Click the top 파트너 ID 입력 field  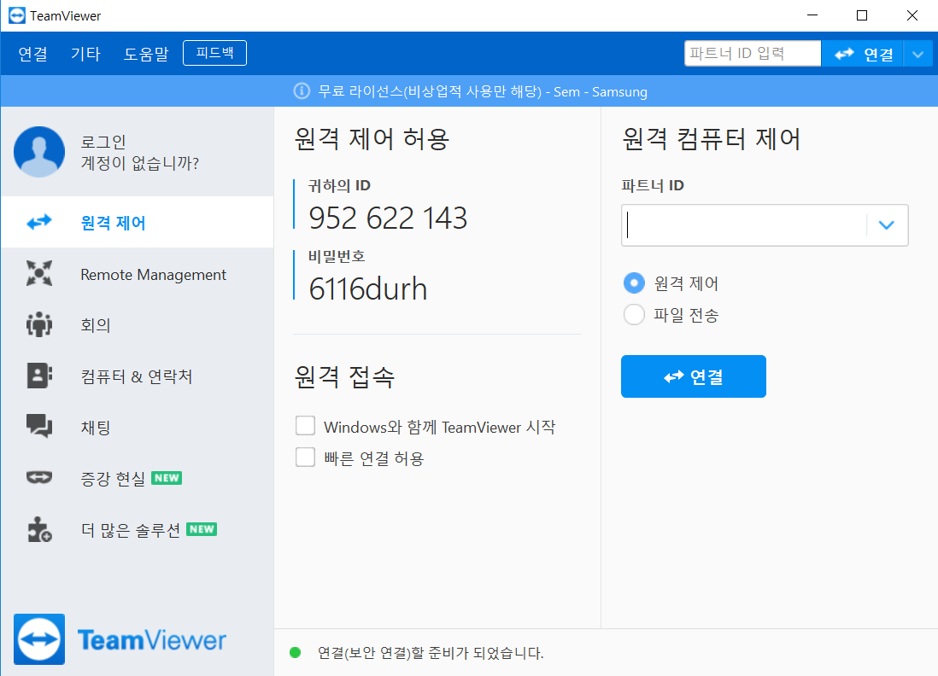tap(753, 53)
